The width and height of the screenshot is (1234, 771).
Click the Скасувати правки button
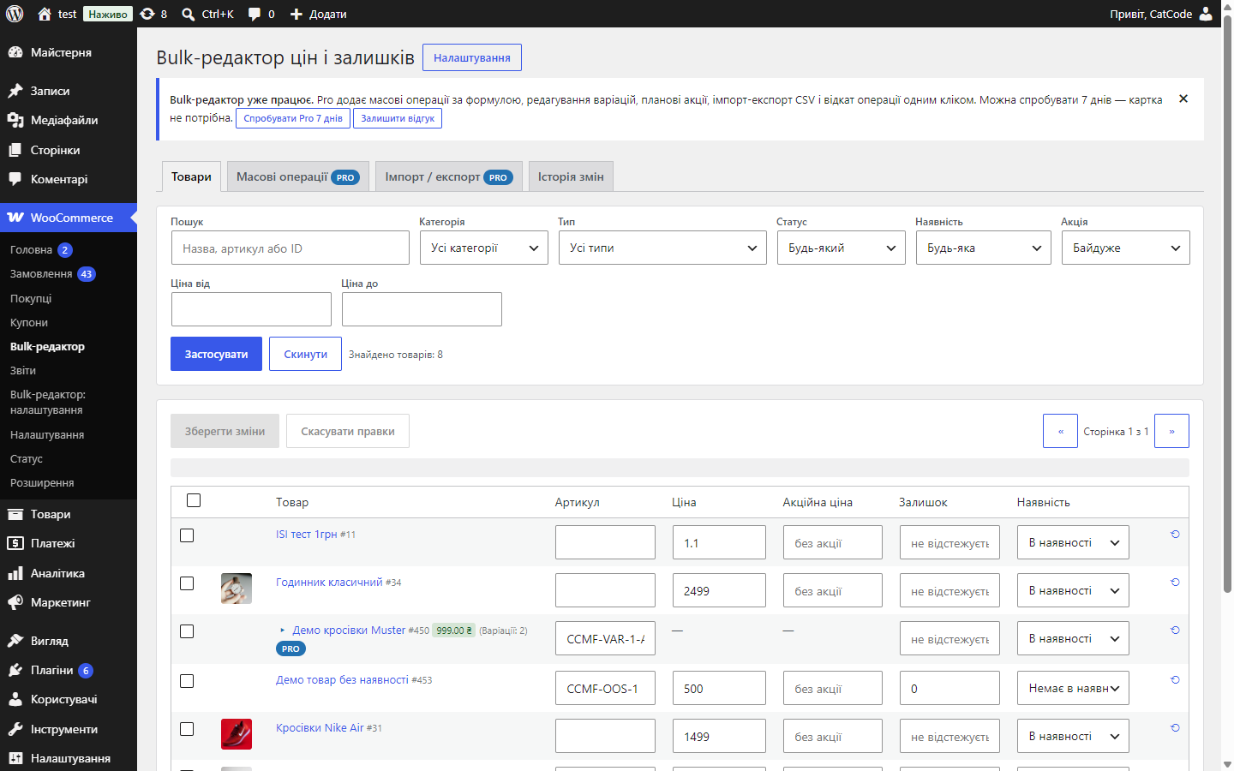(x=348, y=431)
